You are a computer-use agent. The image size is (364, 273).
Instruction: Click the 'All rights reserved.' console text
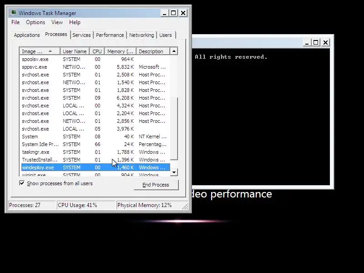click(x=231, y=57)
